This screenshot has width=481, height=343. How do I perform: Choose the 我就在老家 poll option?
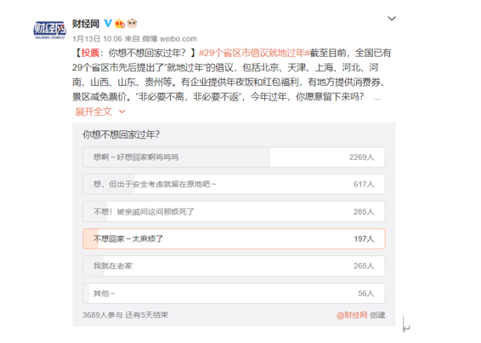pos(234,266)
